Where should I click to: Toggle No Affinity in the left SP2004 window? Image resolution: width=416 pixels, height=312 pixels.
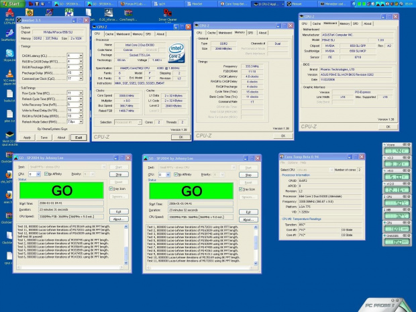tap(46, 174)
